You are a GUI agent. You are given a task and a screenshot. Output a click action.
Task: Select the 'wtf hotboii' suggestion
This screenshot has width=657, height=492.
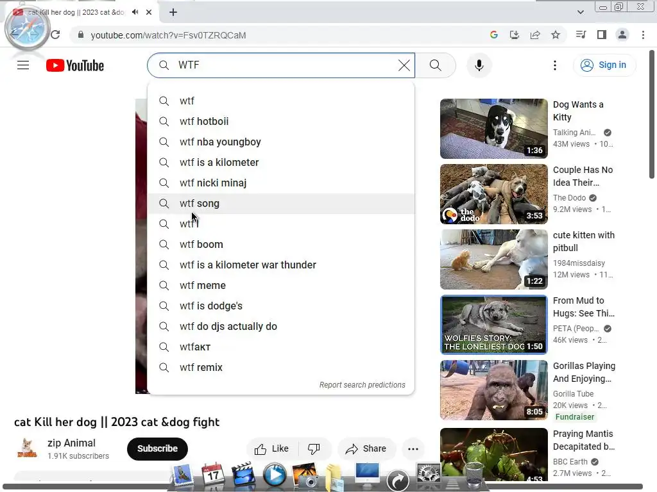(281, 121)
